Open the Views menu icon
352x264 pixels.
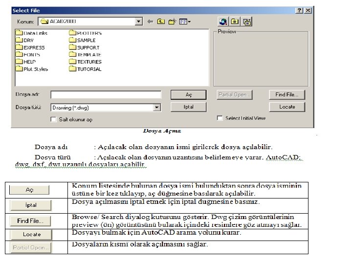click(x=185, y=22)
